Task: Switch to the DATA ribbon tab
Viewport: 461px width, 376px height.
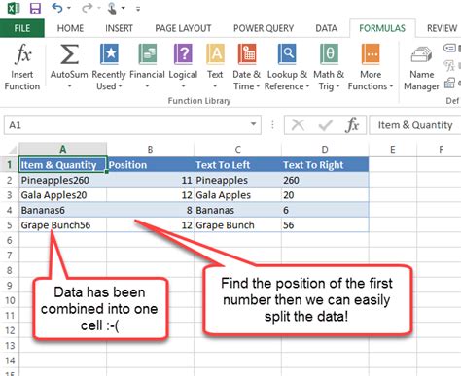Action: [x=327, y=28]
